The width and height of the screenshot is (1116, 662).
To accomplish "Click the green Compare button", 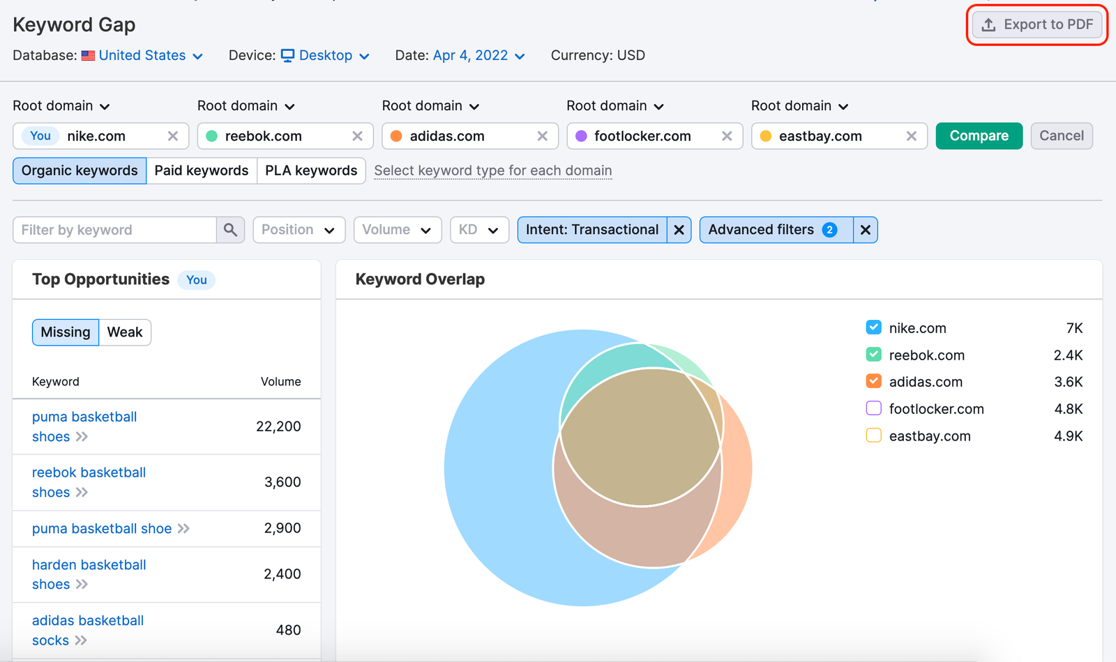I will 979,136.
